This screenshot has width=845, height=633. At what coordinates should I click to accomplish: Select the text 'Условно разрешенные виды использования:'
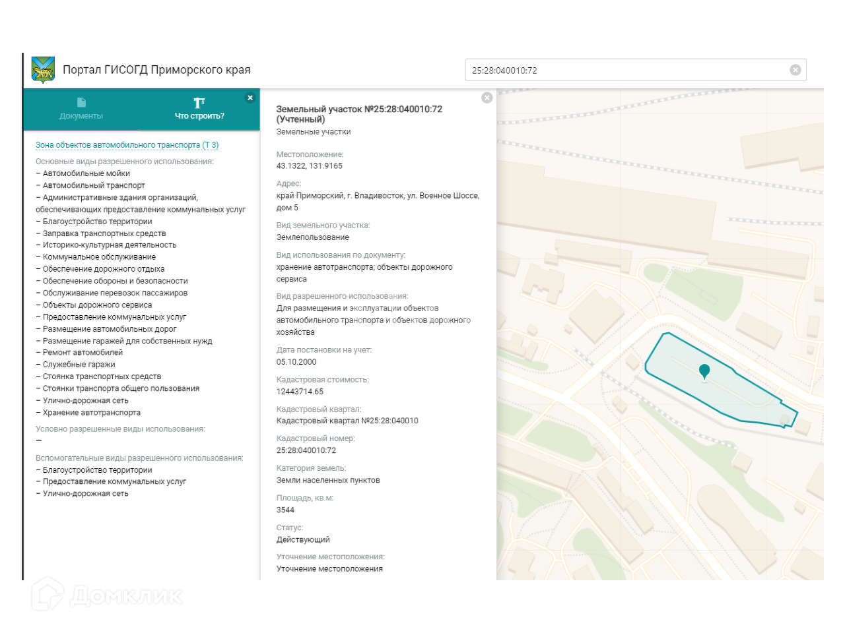click(x=120, y=429)
